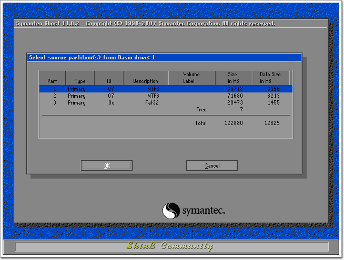
Task: Cancel the source partition dialog
Action: pos(211,165)
